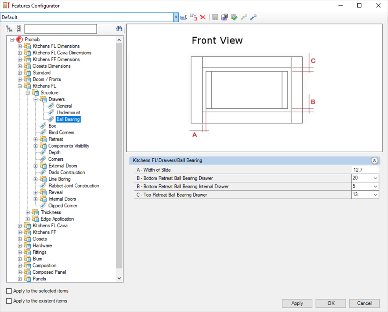The image size is (388, 312).
Task: Select Blind Corners in the tree
Action: pos(61,132)
